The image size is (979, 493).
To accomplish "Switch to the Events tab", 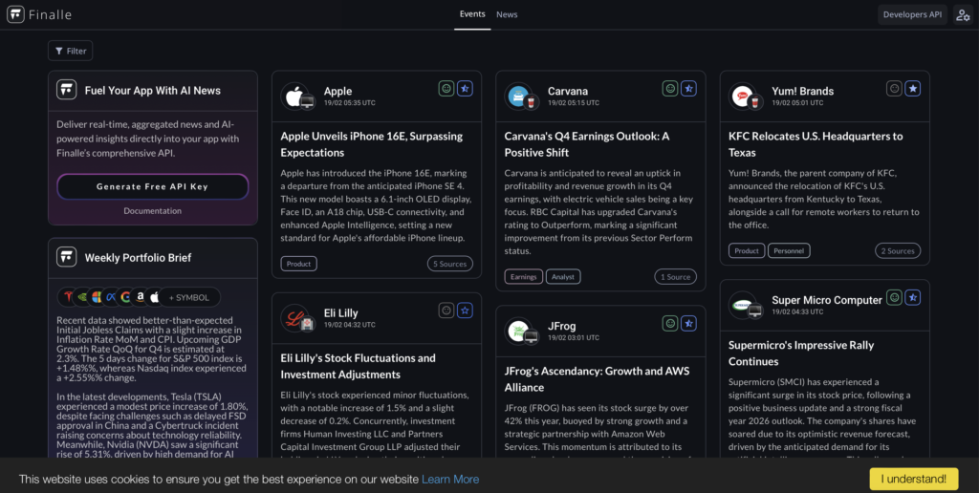I will coord(472,14).
